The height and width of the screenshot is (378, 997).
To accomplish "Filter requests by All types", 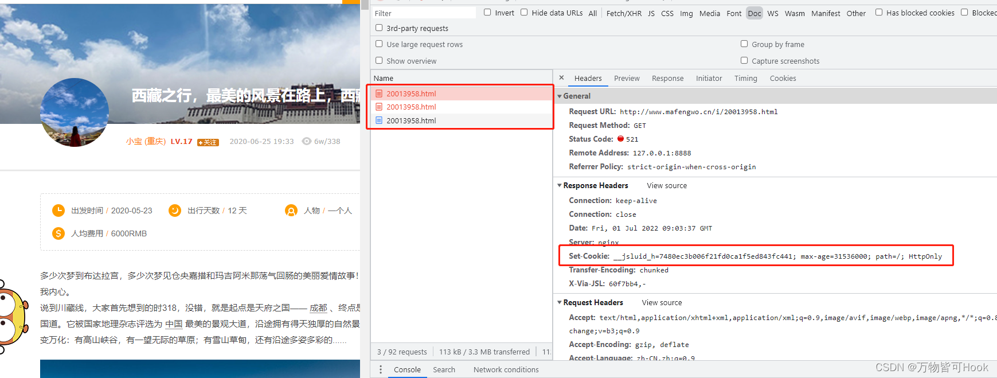I will [x=593, y=13].
